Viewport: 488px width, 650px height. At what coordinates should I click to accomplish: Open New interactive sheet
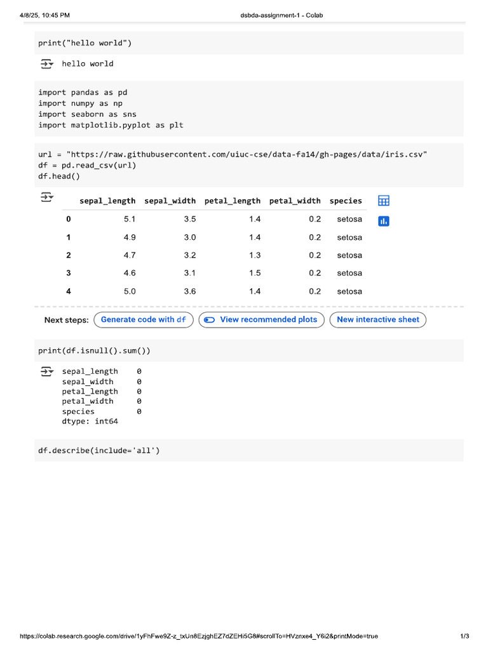[377, 320]
